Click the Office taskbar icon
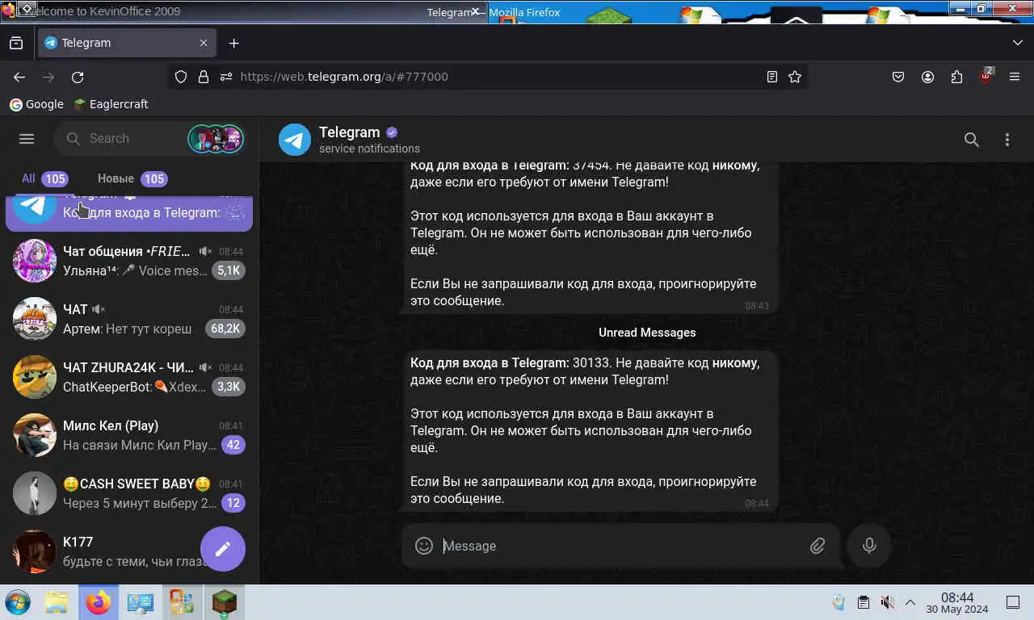The width and height of the screenshot is (1034, 620). (x=181, y=602)
